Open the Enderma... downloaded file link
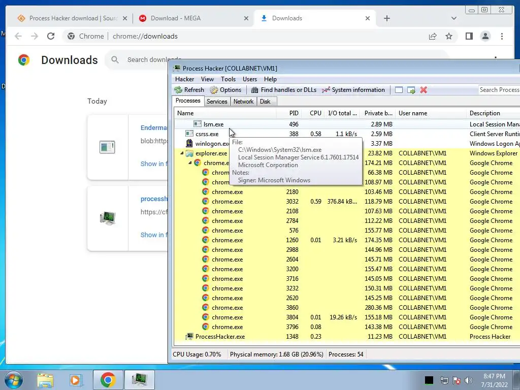Viewport: 520px width, 390px height. pos(154,127)
